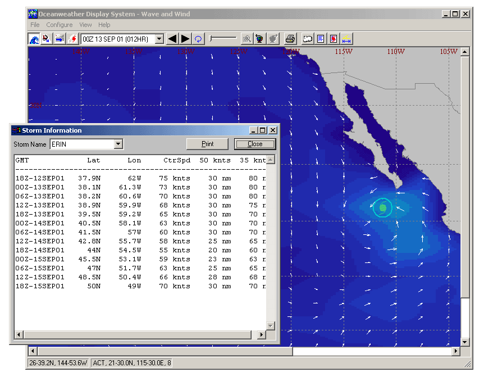Click the red storm information toolbar icon
This screenshot has height=381, width=484.
tap(334, 39)
